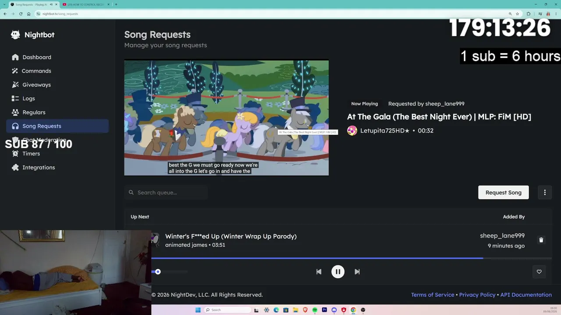Go back in browser history
Image resolution: width=561 pixels, height=315 pixels.
tap(5, 14)
